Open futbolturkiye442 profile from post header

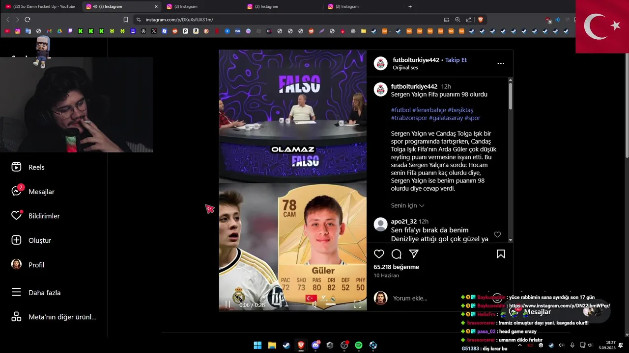pyautogui.click(x=416, y=60)
